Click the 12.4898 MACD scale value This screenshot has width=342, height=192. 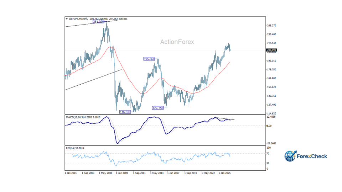coord(271,117)
